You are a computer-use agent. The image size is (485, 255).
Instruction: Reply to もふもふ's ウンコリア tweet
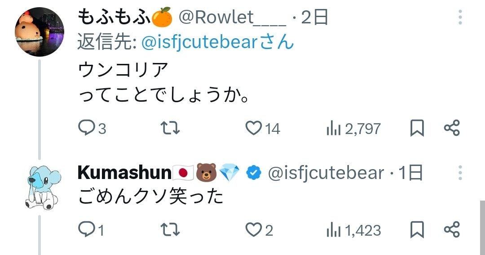(x=86, y=129)
